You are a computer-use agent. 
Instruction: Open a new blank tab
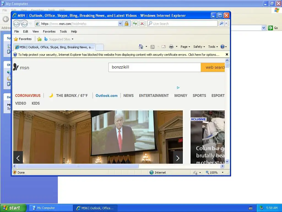(100, 47)
